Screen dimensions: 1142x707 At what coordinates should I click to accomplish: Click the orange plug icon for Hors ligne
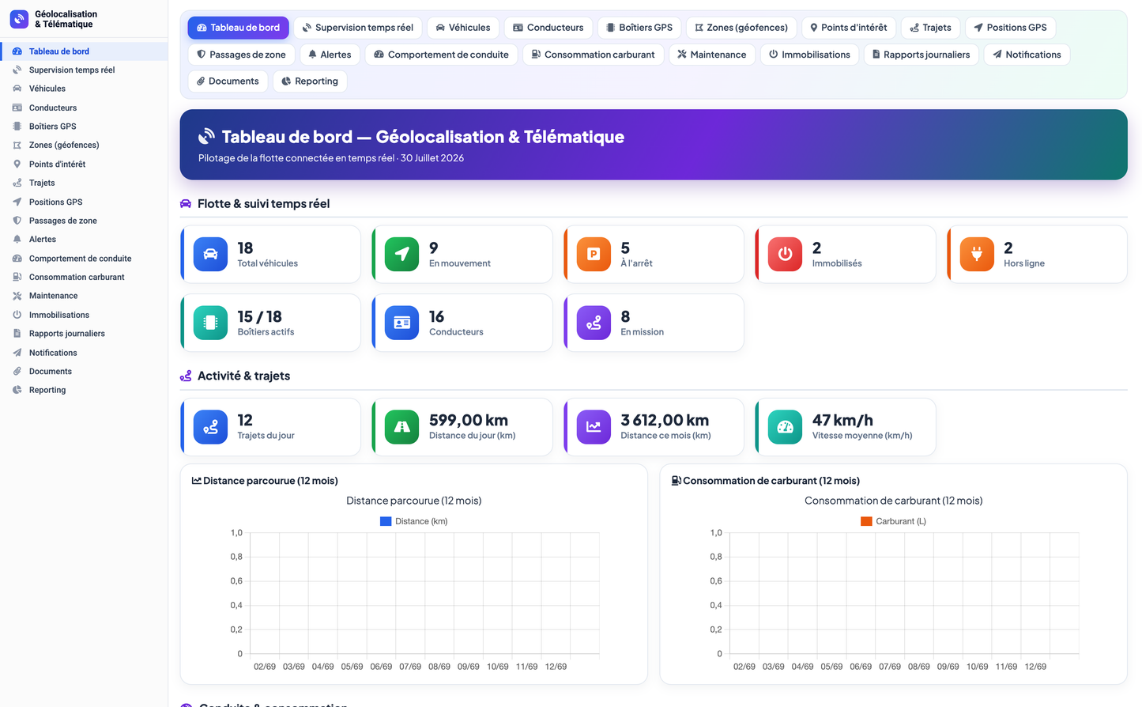point(977,255)
